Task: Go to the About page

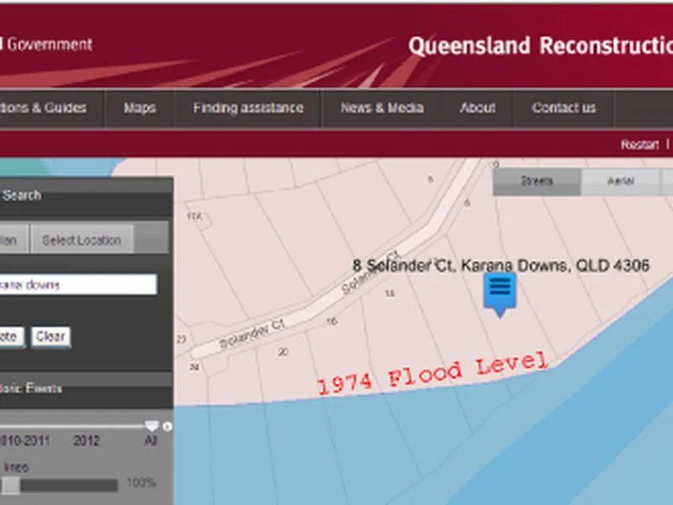Action: [x=477, y=108]
